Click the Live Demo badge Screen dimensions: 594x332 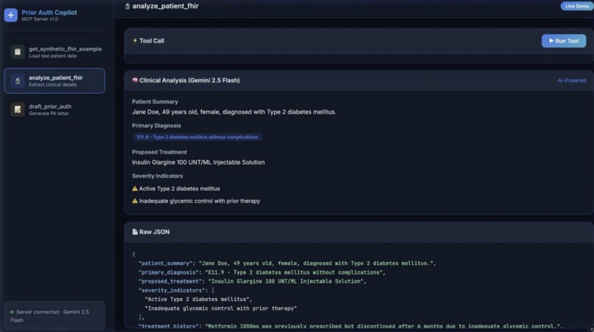(x=577, y=6)
